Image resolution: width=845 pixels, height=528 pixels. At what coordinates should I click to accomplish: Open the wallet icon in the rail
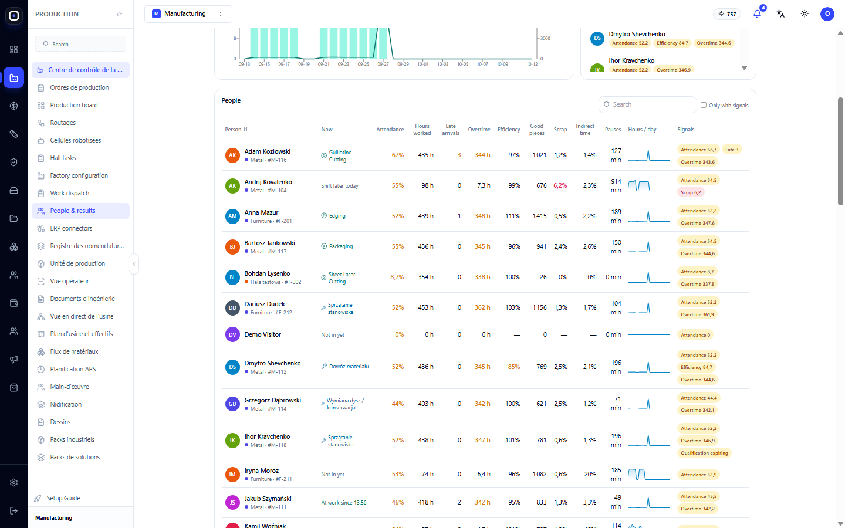(14, 303)
